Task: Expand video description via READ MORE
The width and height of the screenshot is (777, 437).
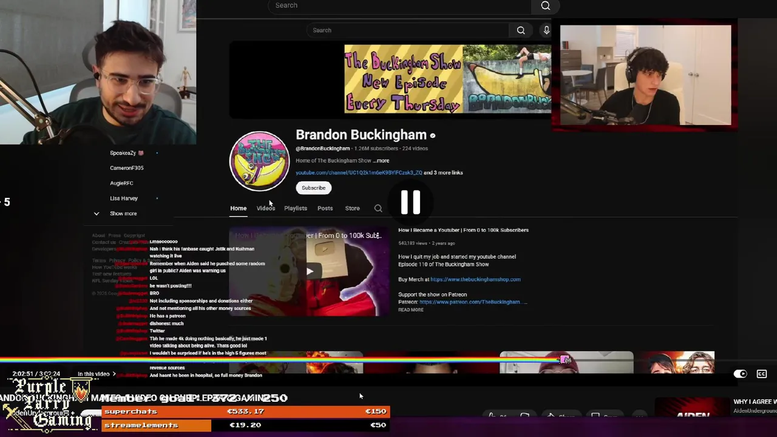Action: tap(411, 310)
